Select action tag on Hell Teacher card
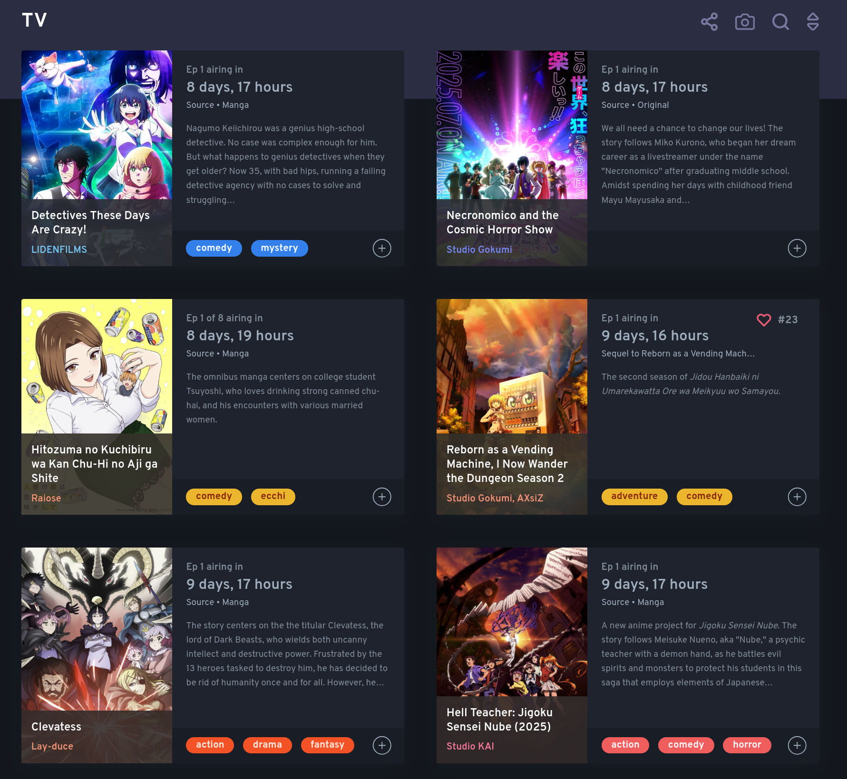Screen dimensions: 847x779 [x=625, y=745]
